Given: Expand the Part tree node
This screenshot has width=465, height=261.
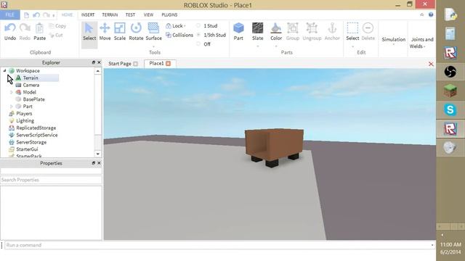Looking at the screenshot, I should tap(12, 107).
